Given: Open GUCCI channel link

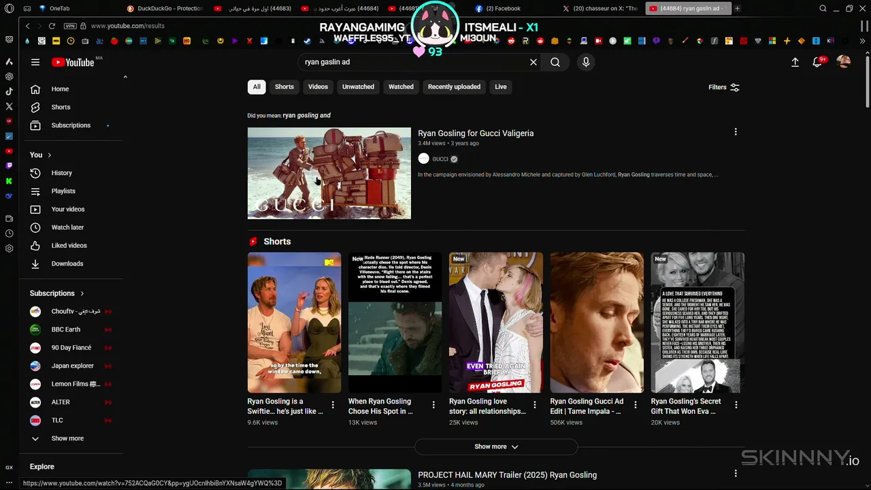Looking at the screenshot, I should coord(440,159).
